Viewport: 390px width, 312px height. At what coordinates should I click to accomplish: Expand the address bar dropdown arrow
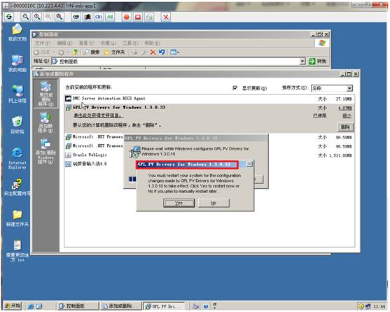point(302,61)
